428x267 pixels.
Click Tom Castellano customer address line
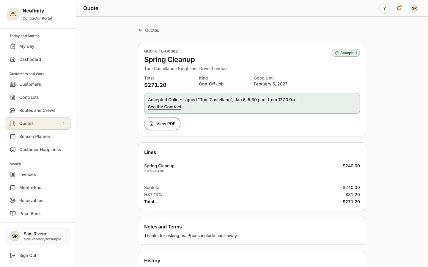coord(185,69)
